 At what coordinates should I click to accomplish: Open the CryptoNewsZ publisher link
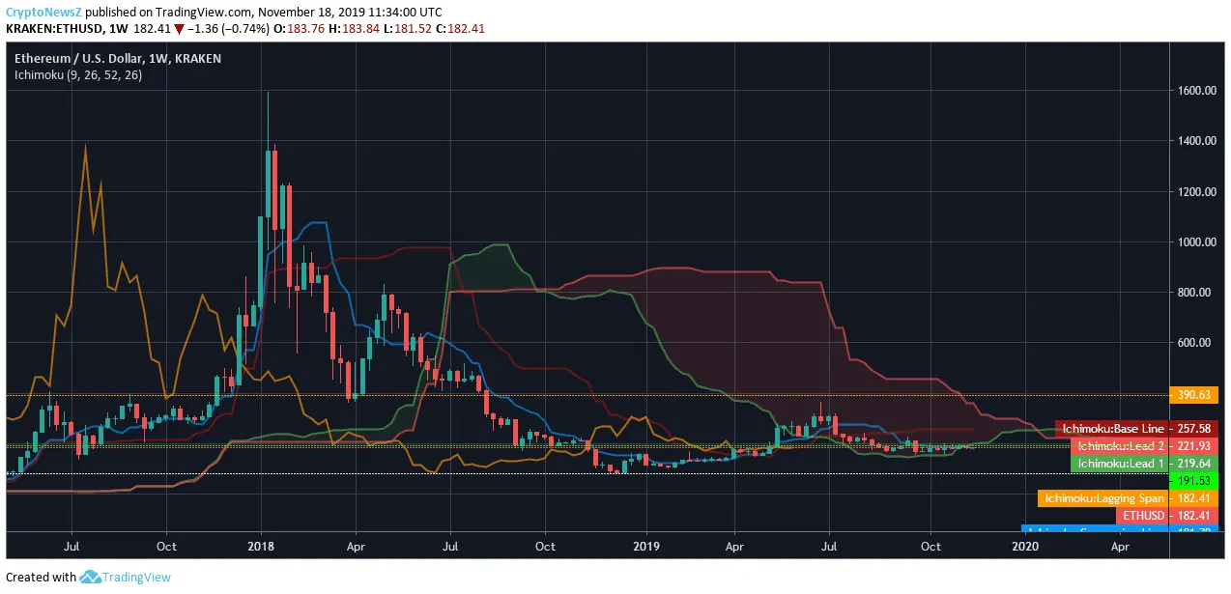[x=42, y=12]
